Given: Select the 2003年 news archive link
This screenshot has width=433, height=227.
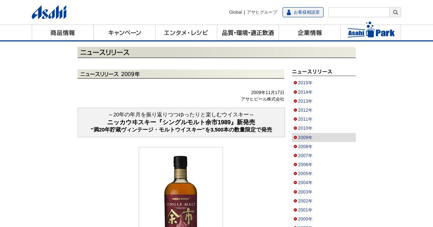Looking at the screenshot, I should tap(305, 192).
